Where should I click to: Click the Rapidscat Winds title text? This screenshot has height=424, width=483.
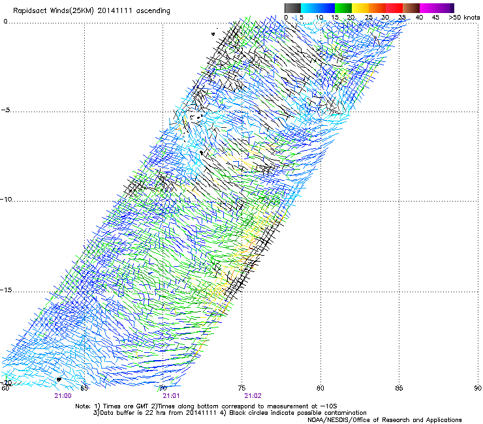[91, 11]
